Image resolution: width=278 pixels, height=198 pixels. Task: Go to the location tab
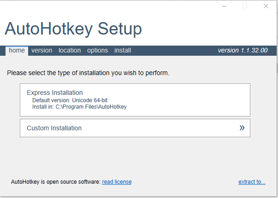[70, 51]
